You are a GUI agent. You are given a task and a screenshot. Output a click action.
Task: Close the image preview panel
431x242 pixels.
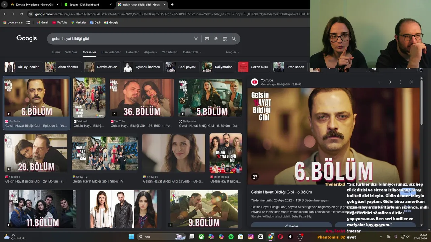[x=411, y=82]
